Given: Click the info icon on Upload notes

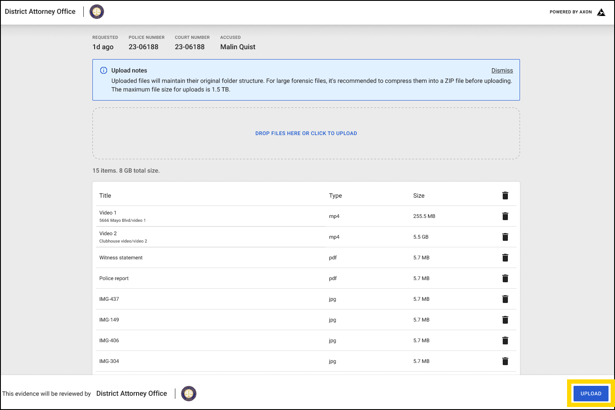Looking at the screenshot, I should 104,70.
